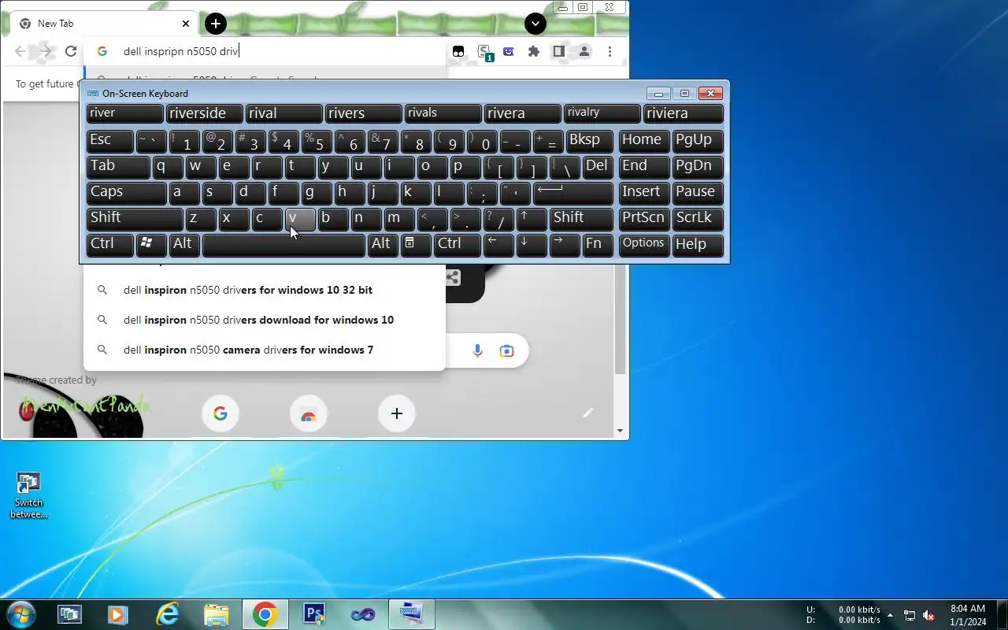Click the Media Player taskbar icon

(x=118, y=614)
